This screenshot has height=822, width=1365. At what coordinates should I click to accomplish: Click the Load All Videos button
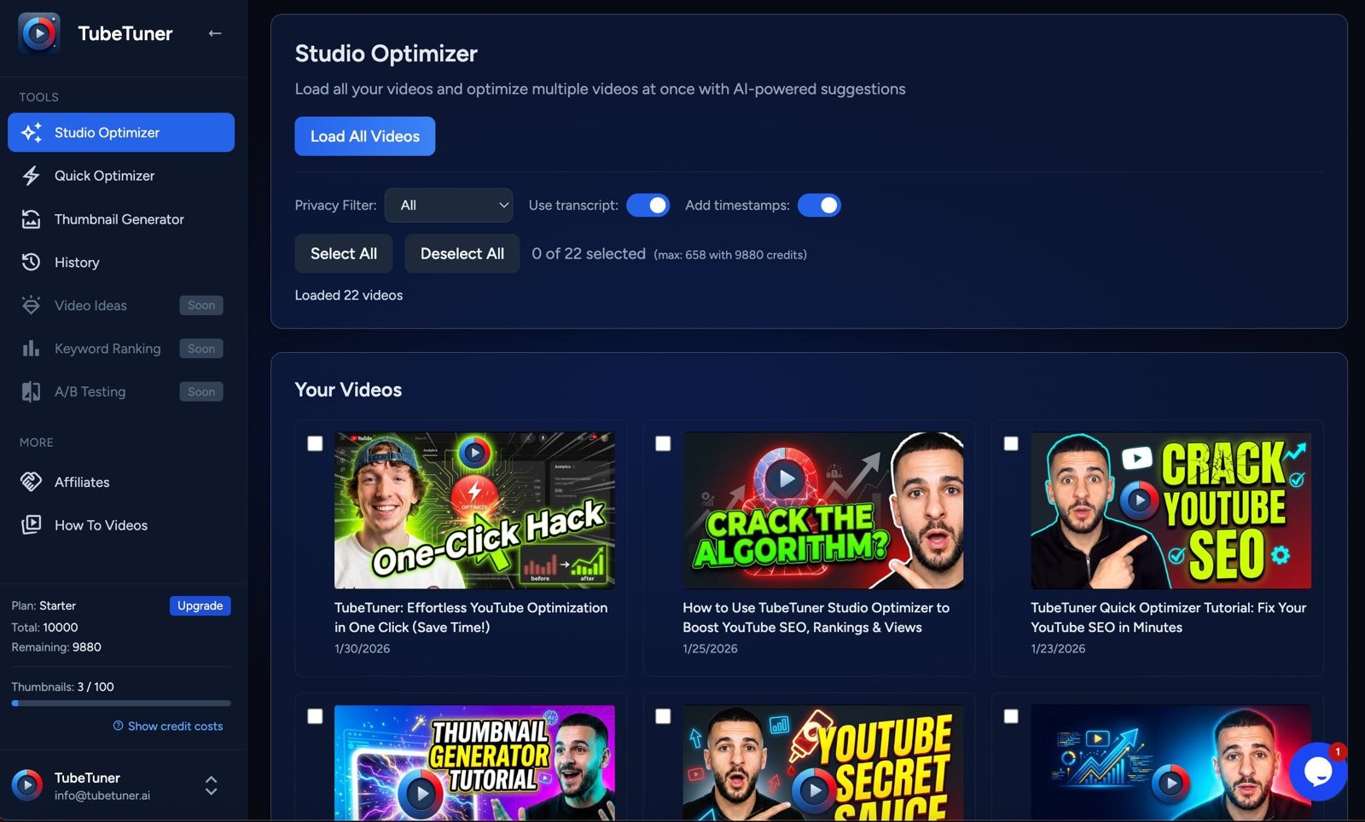click(364, 136)
